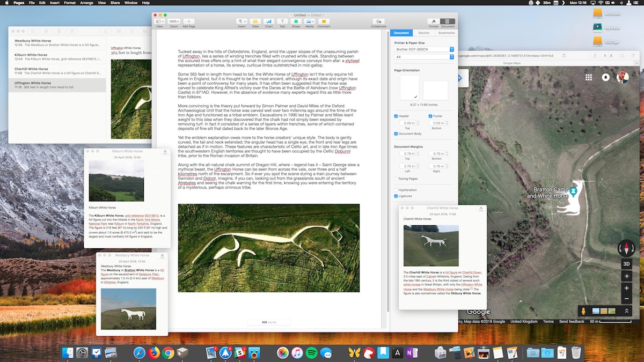Uncheck the Header checkbox
644x362 pixels.
coord(396,116)
